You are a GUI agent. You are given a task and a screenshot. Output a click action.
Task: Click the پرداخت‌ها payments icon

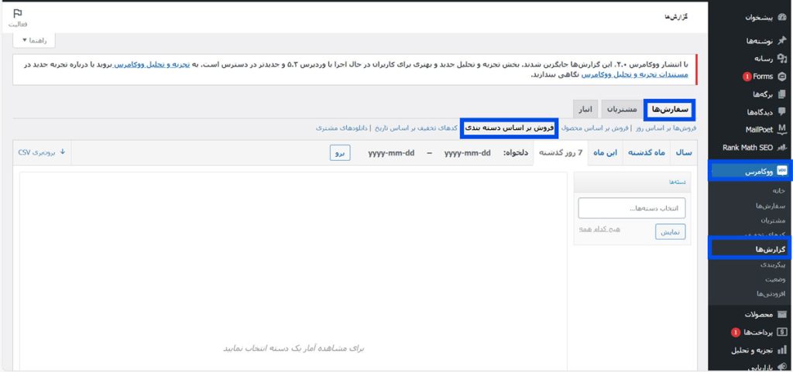tap(782, 332)
